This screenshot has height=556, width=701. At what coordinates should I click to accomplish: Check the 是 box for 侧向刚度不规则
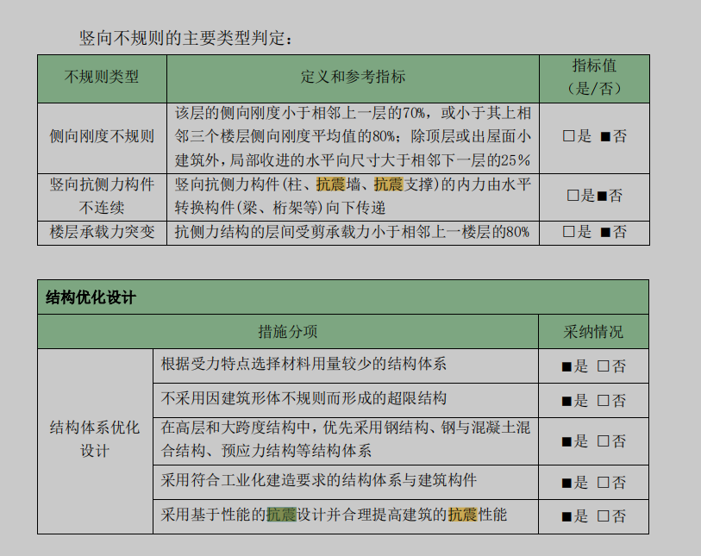point(568,136)
